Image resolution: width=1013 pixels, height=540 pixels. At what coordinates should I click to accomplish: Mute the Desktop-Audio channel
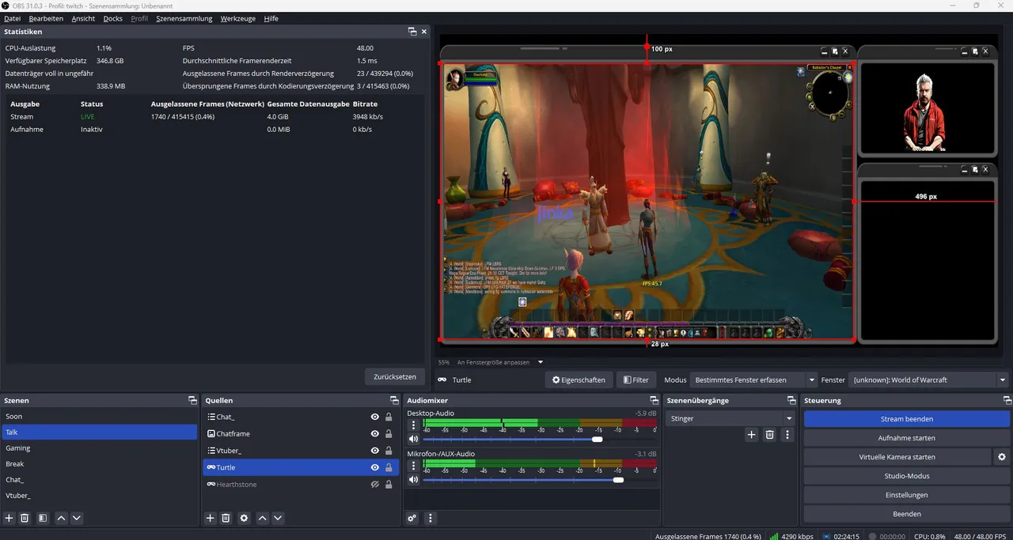(412, 439)
